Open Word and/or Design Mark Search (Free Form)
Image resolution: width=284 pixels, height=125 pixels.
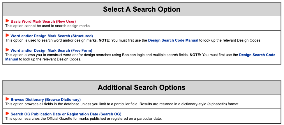point(52,50)
